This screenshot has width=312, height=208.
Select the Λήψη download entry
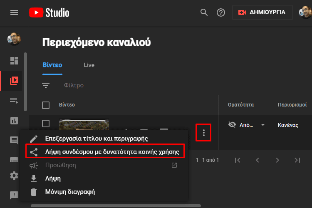(104, 178)
